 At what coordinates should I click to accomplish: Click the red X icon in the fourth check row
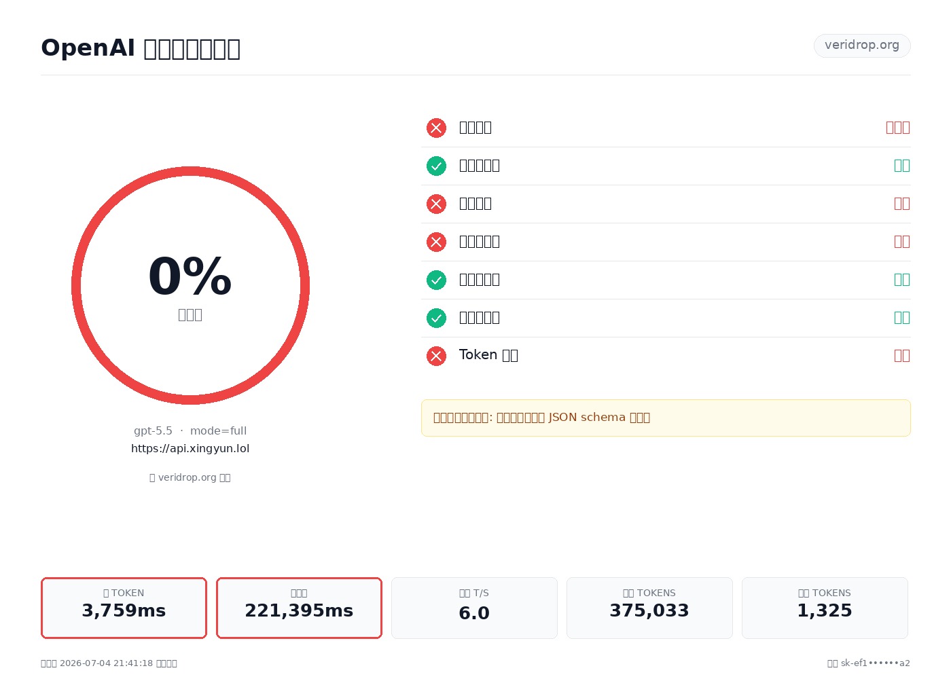point(436,242)
